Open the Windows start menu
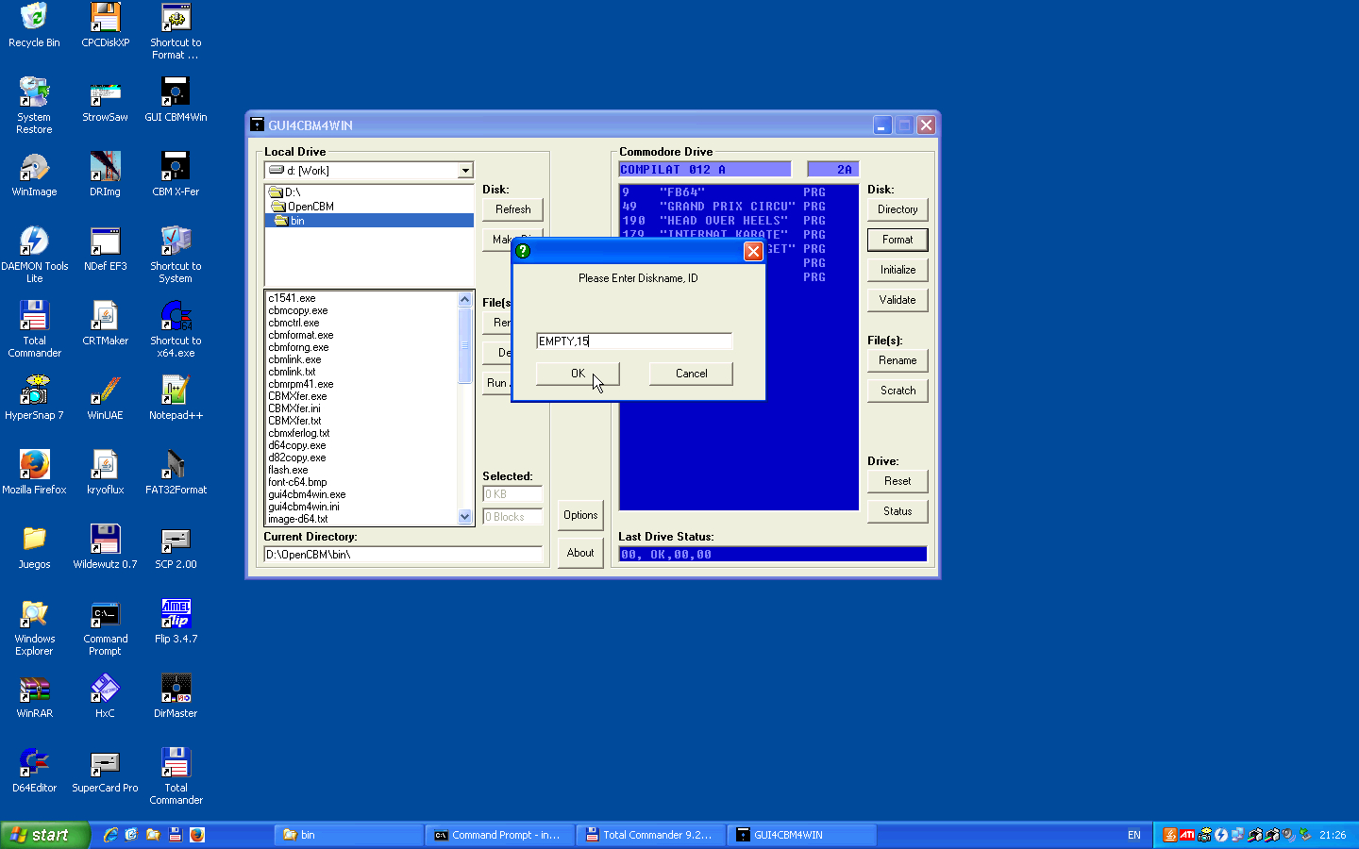 click(x=45, y=835)
